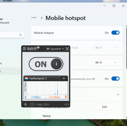This screenshot has height=126, width=127.
Task: Open the greyed 'share from' Wi-Fi dropdown
Action: click(106, 48)
